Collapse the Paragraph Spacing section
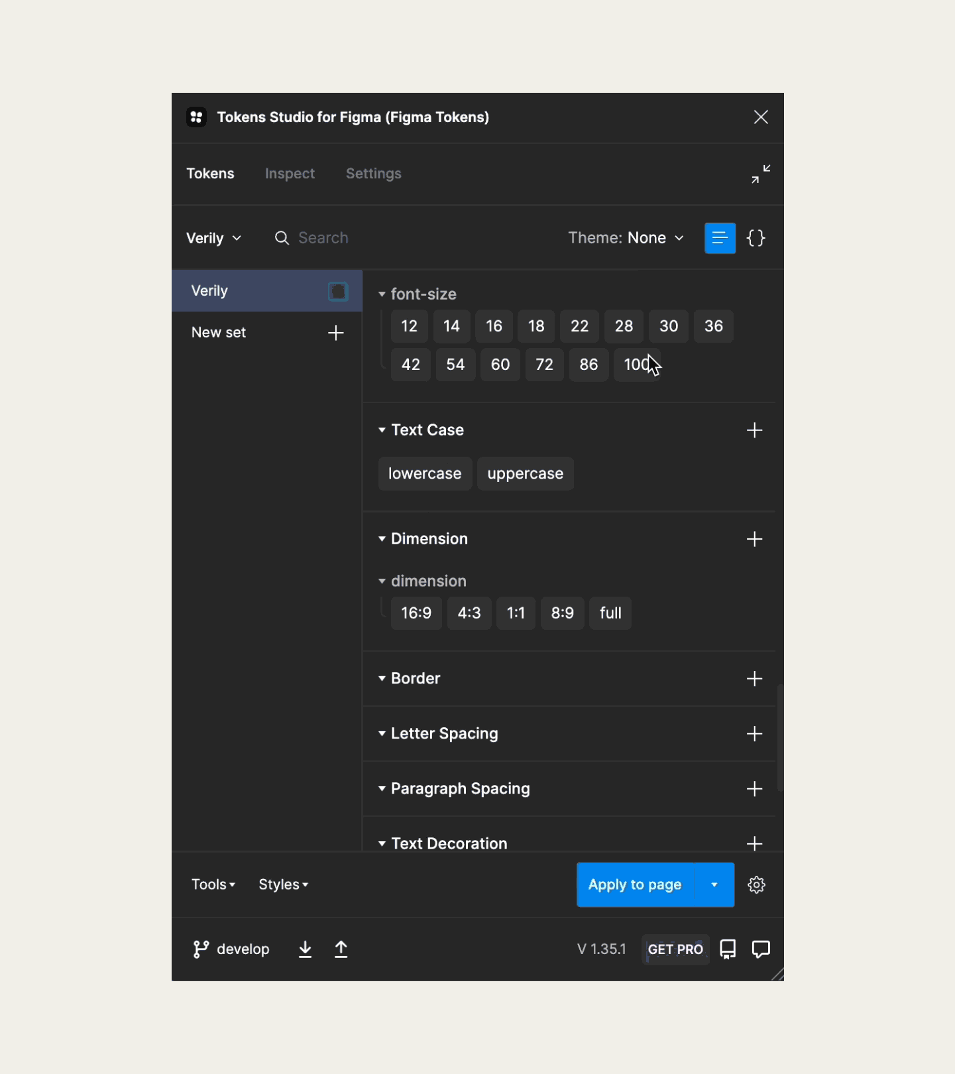This screenshot has width=955, height=1074. [x=382, y=789]
